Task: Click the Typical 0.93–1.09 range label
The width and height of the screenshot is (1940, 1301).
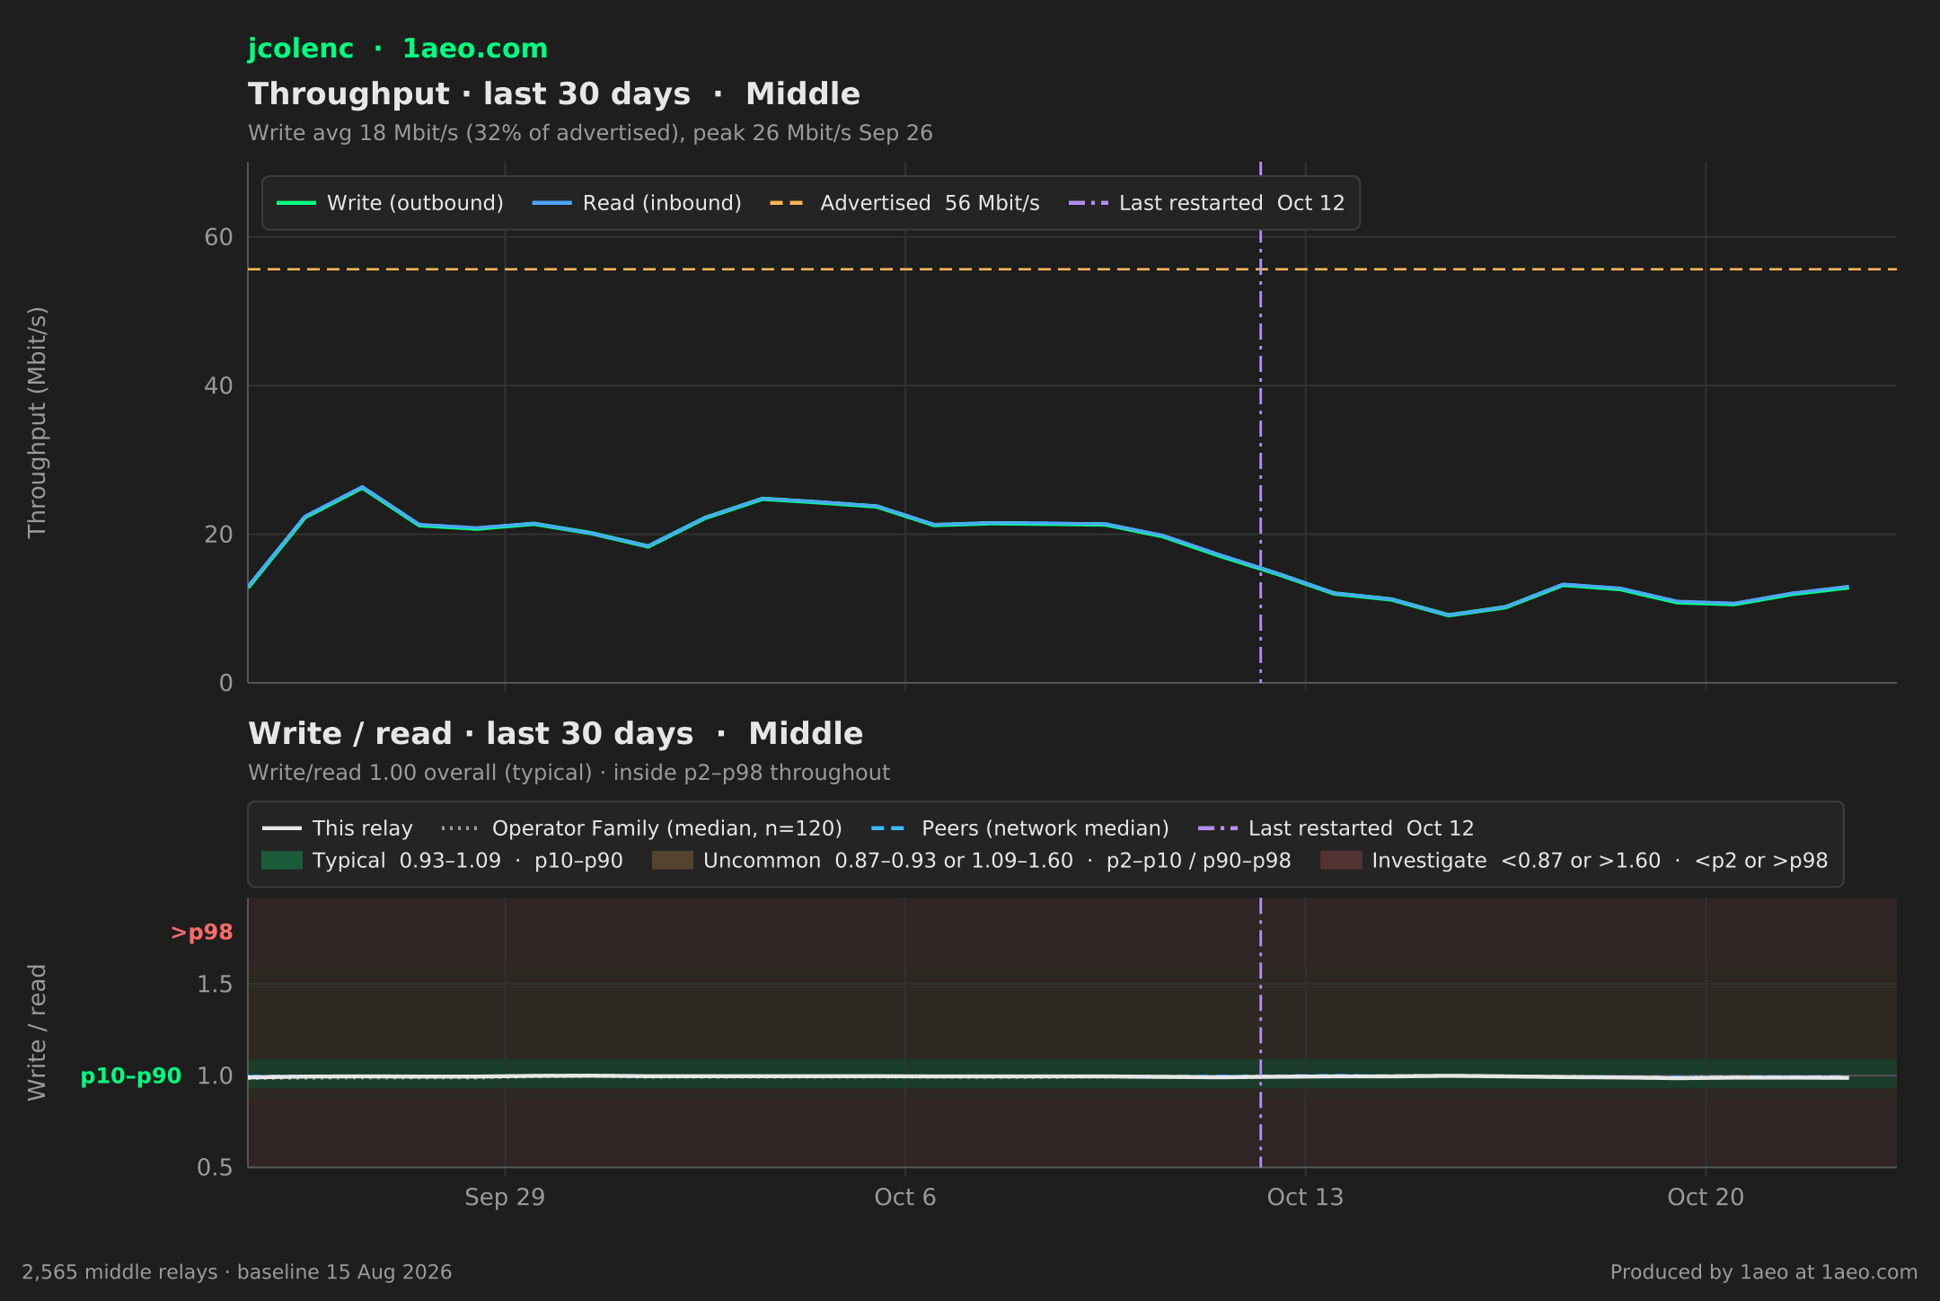Action: 468,861
